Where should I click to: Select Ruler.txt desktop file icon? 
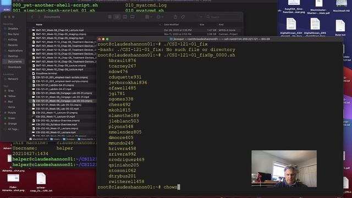pos(340,28)
